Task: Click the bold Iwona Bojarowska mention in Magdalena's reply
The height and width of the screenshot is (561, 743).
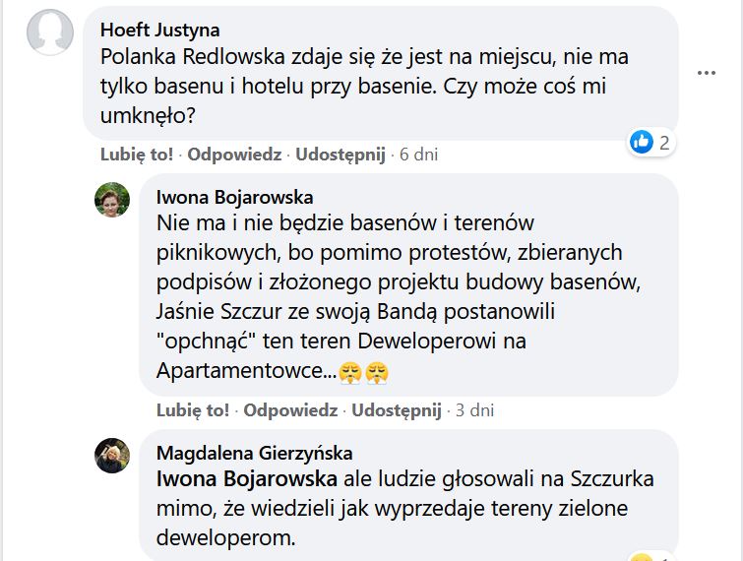Action: (x=248, y=479)
